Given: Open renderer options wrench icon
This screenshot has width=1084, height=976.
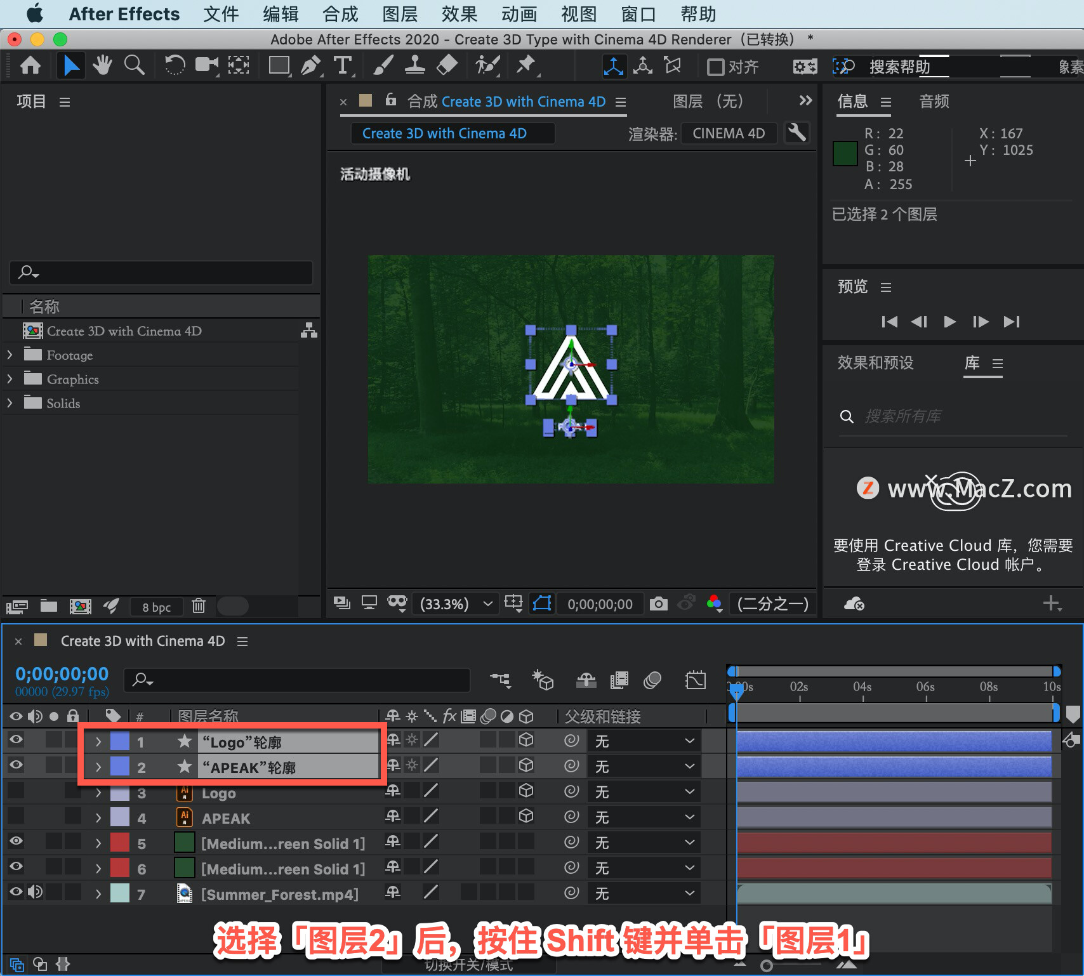Looking at the screenshot, I should (796, 133).
